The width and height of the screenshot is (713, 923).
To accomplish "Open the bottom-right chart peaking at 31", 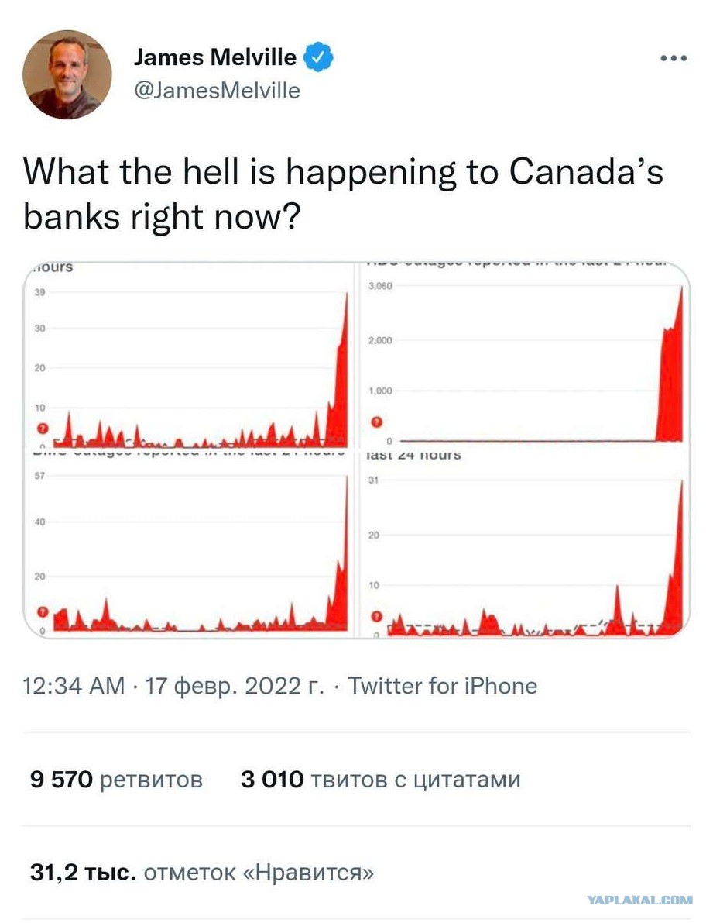I will pyautogui.click(x=524, y=545).
